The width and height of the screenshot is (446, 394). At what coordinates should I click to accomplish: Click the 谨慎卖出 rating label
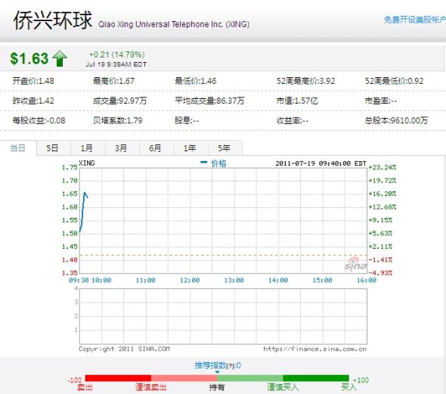pyautogui.click(x=151, y=387)
